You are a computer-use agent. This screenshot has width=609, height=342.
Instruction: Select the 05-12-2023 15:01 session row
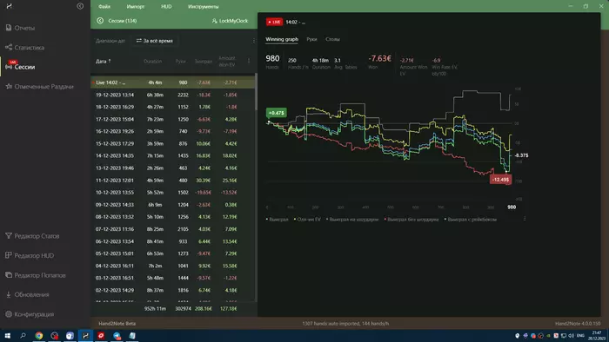pos(173,253)
